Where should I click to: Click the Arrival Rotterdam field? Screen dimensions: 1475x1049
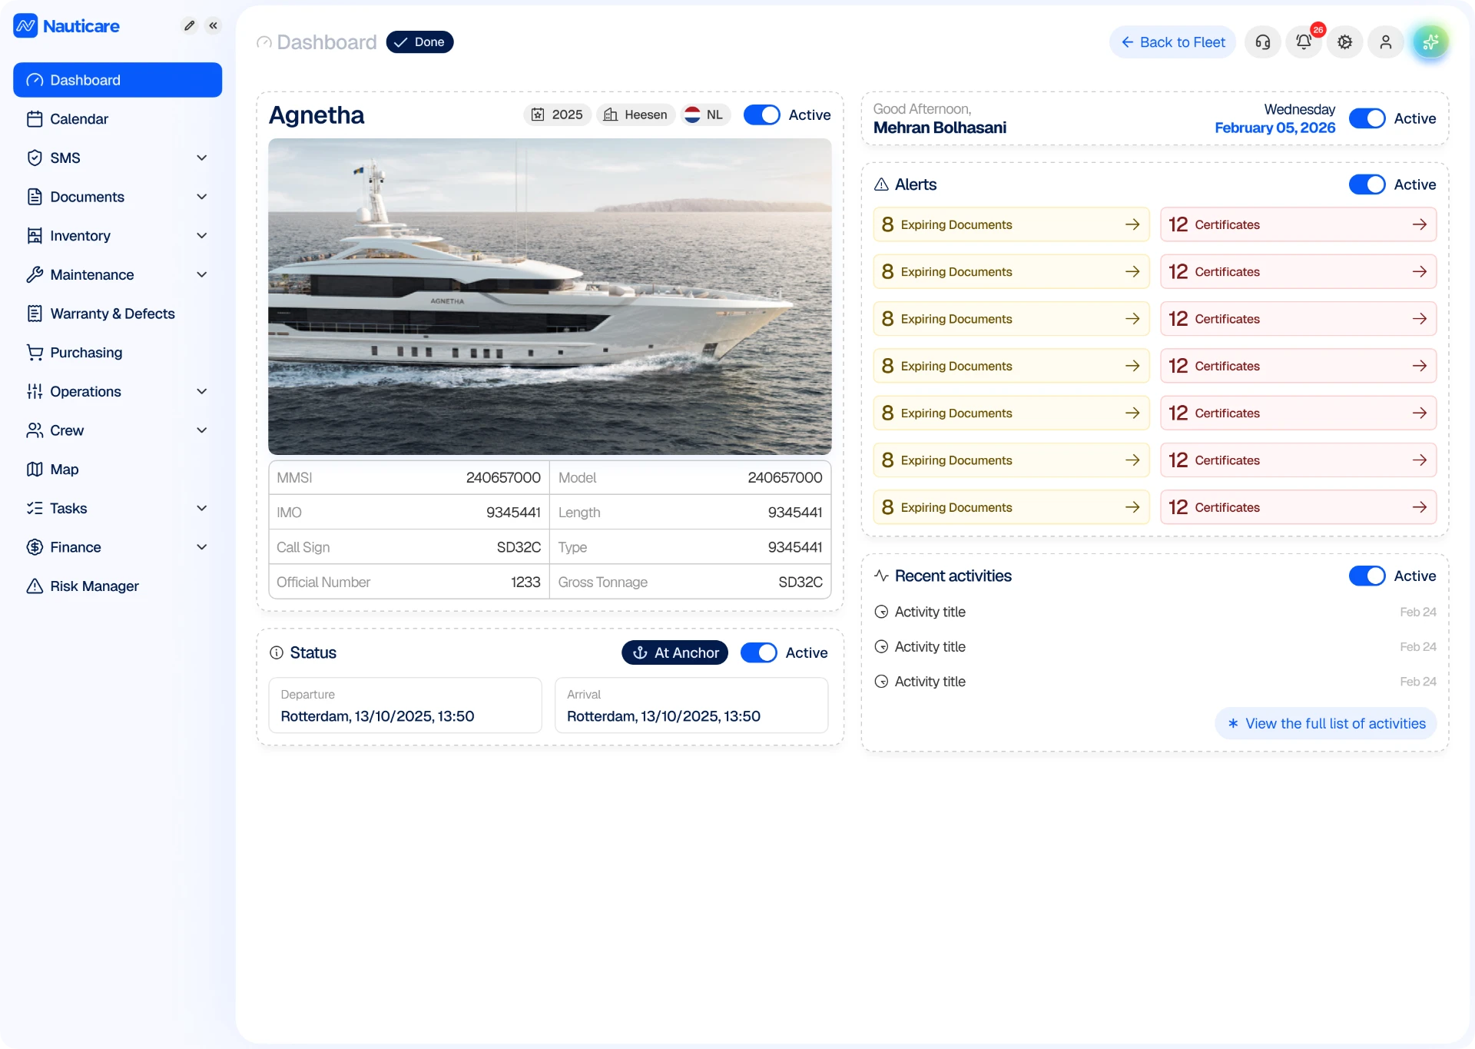(x=691, y=705)
